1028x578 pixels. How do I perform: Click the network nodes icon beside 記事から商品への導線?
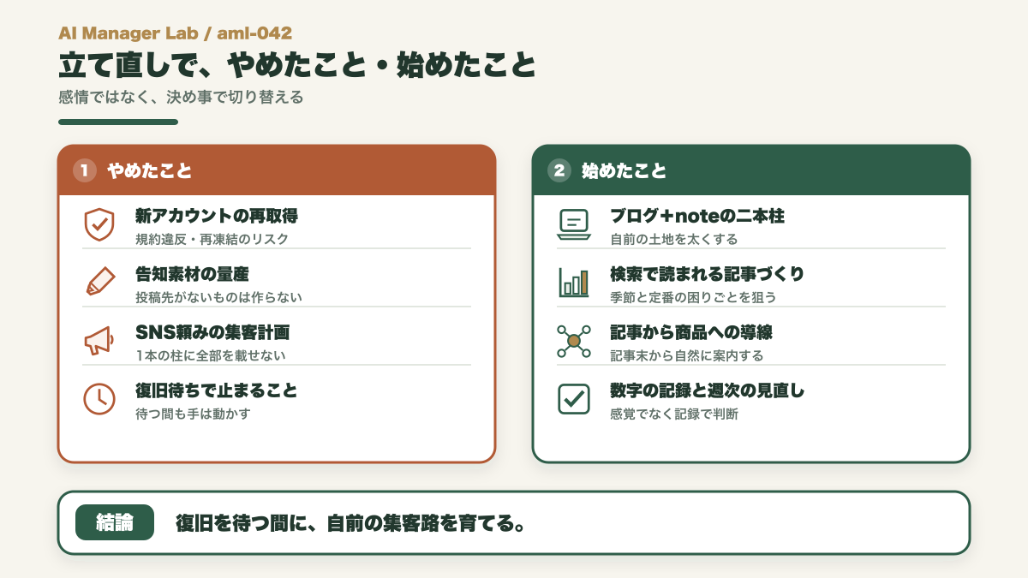[x=574, y=340]
